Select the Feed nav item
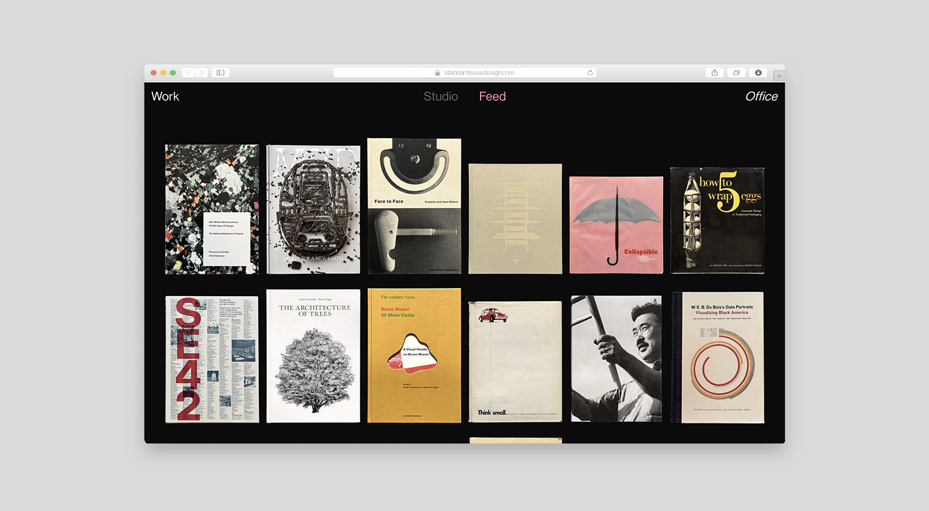The height and width of the screenshot is (511, 929). click(x=492, y=96)
